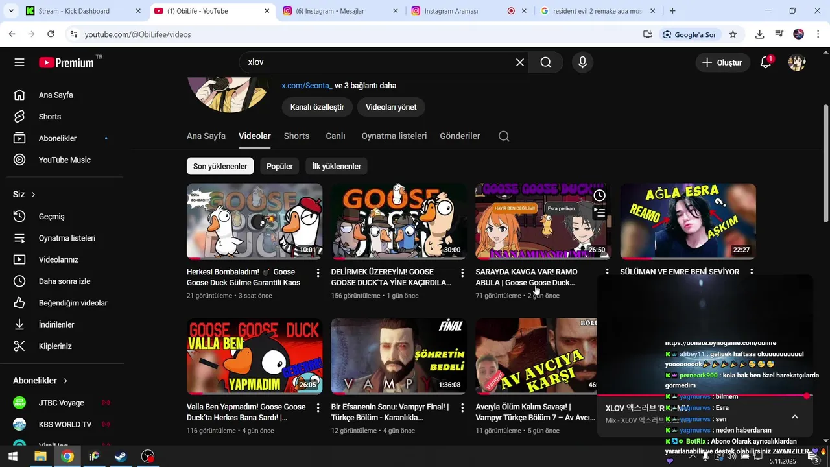Open File Explorer from taskbar

coord(40,457)
